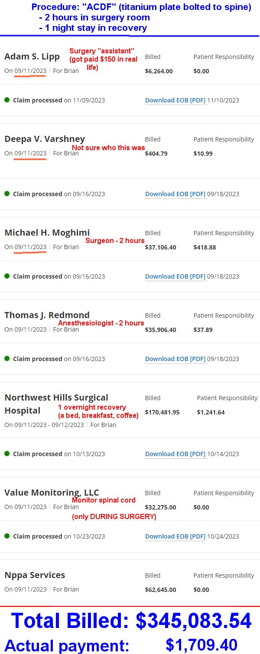Open the Nppa Services claim
The width and height of the screenshot is (260, 654).
(x=35, y=575)
